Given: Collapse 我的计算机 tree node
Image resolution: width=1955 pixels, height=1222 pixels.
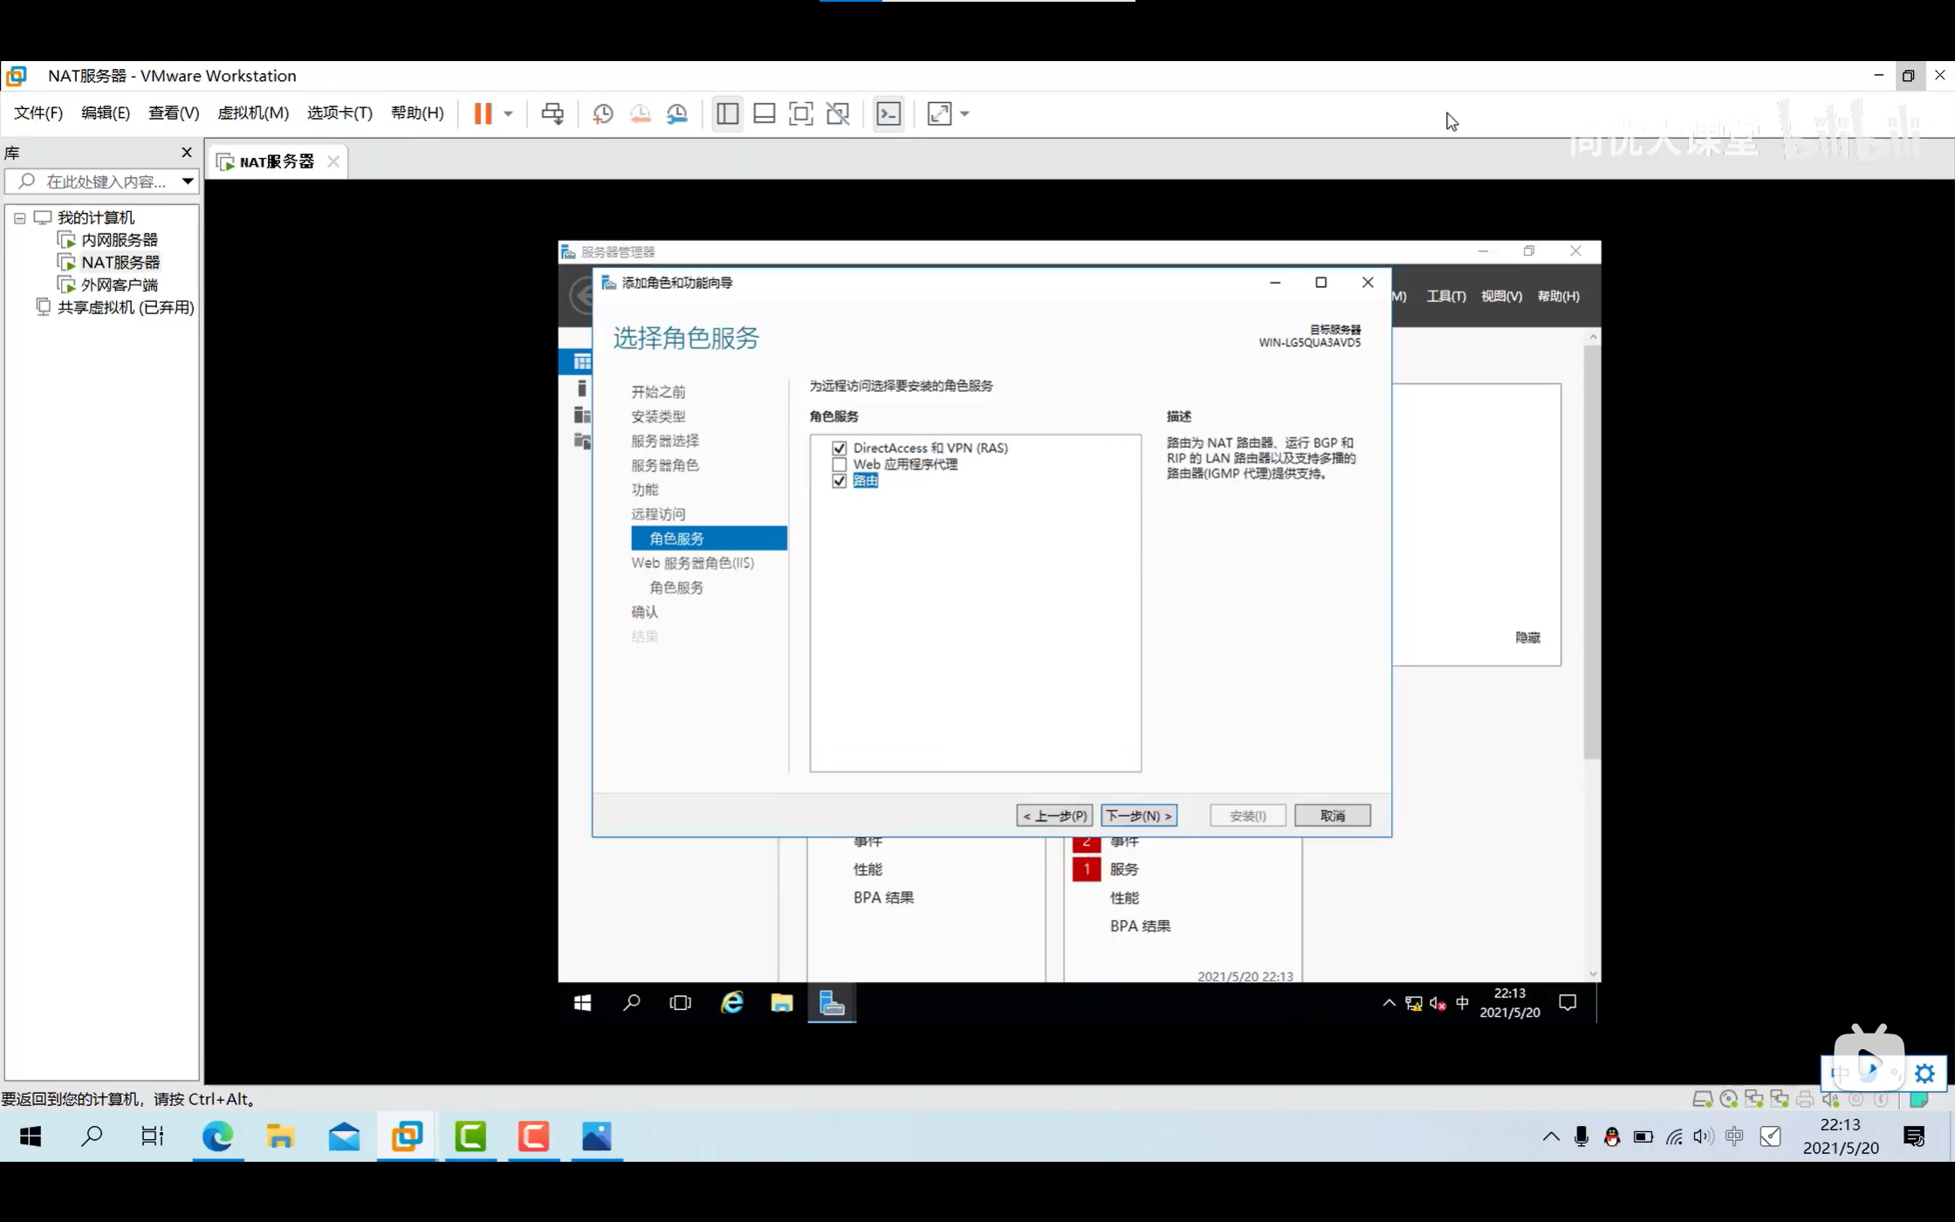Looking at the screenshot, I should tap(19, 218).
